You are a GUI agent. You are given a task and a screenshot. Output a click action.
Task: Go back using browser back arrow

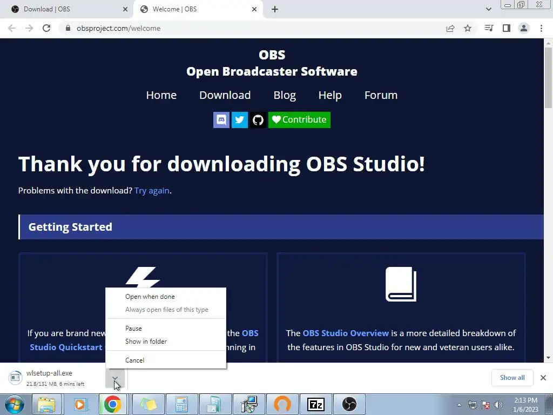(x=12, y=28)
